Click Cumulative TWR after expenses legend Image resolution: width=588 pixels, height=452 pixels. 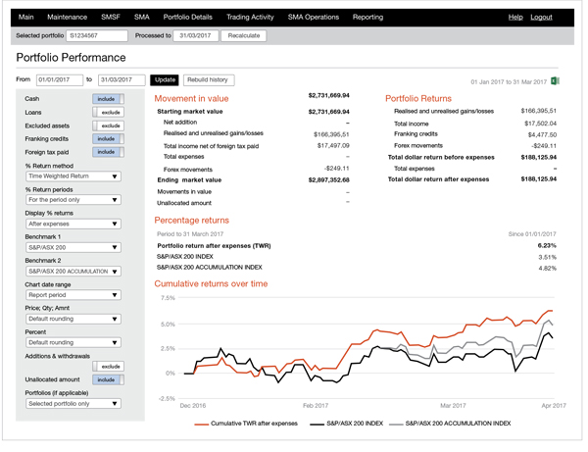246,424
